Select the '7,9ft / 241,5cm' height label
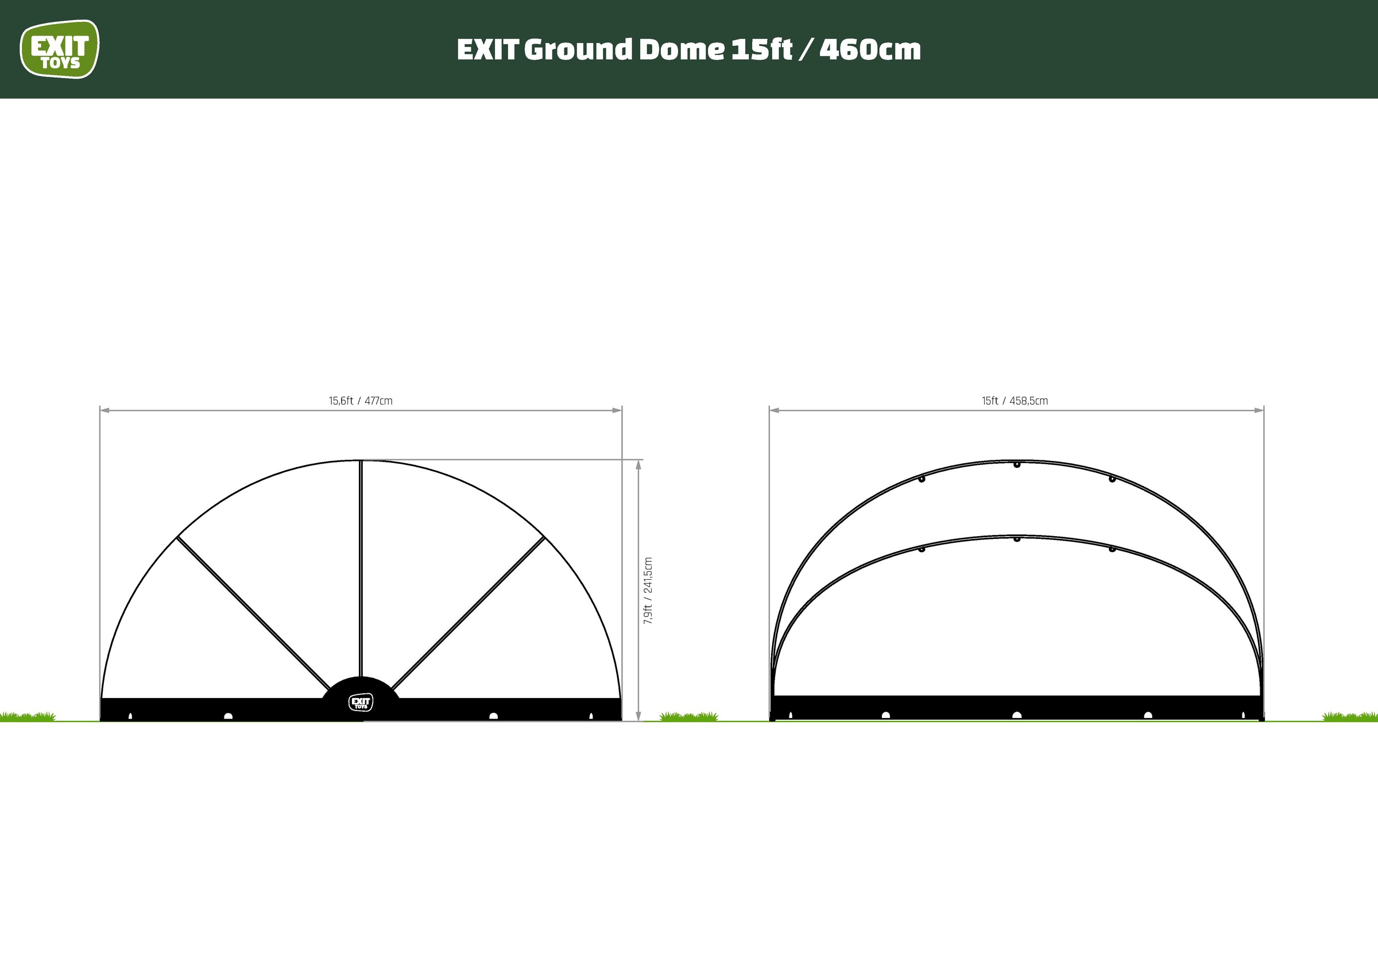 pos(648,591)
